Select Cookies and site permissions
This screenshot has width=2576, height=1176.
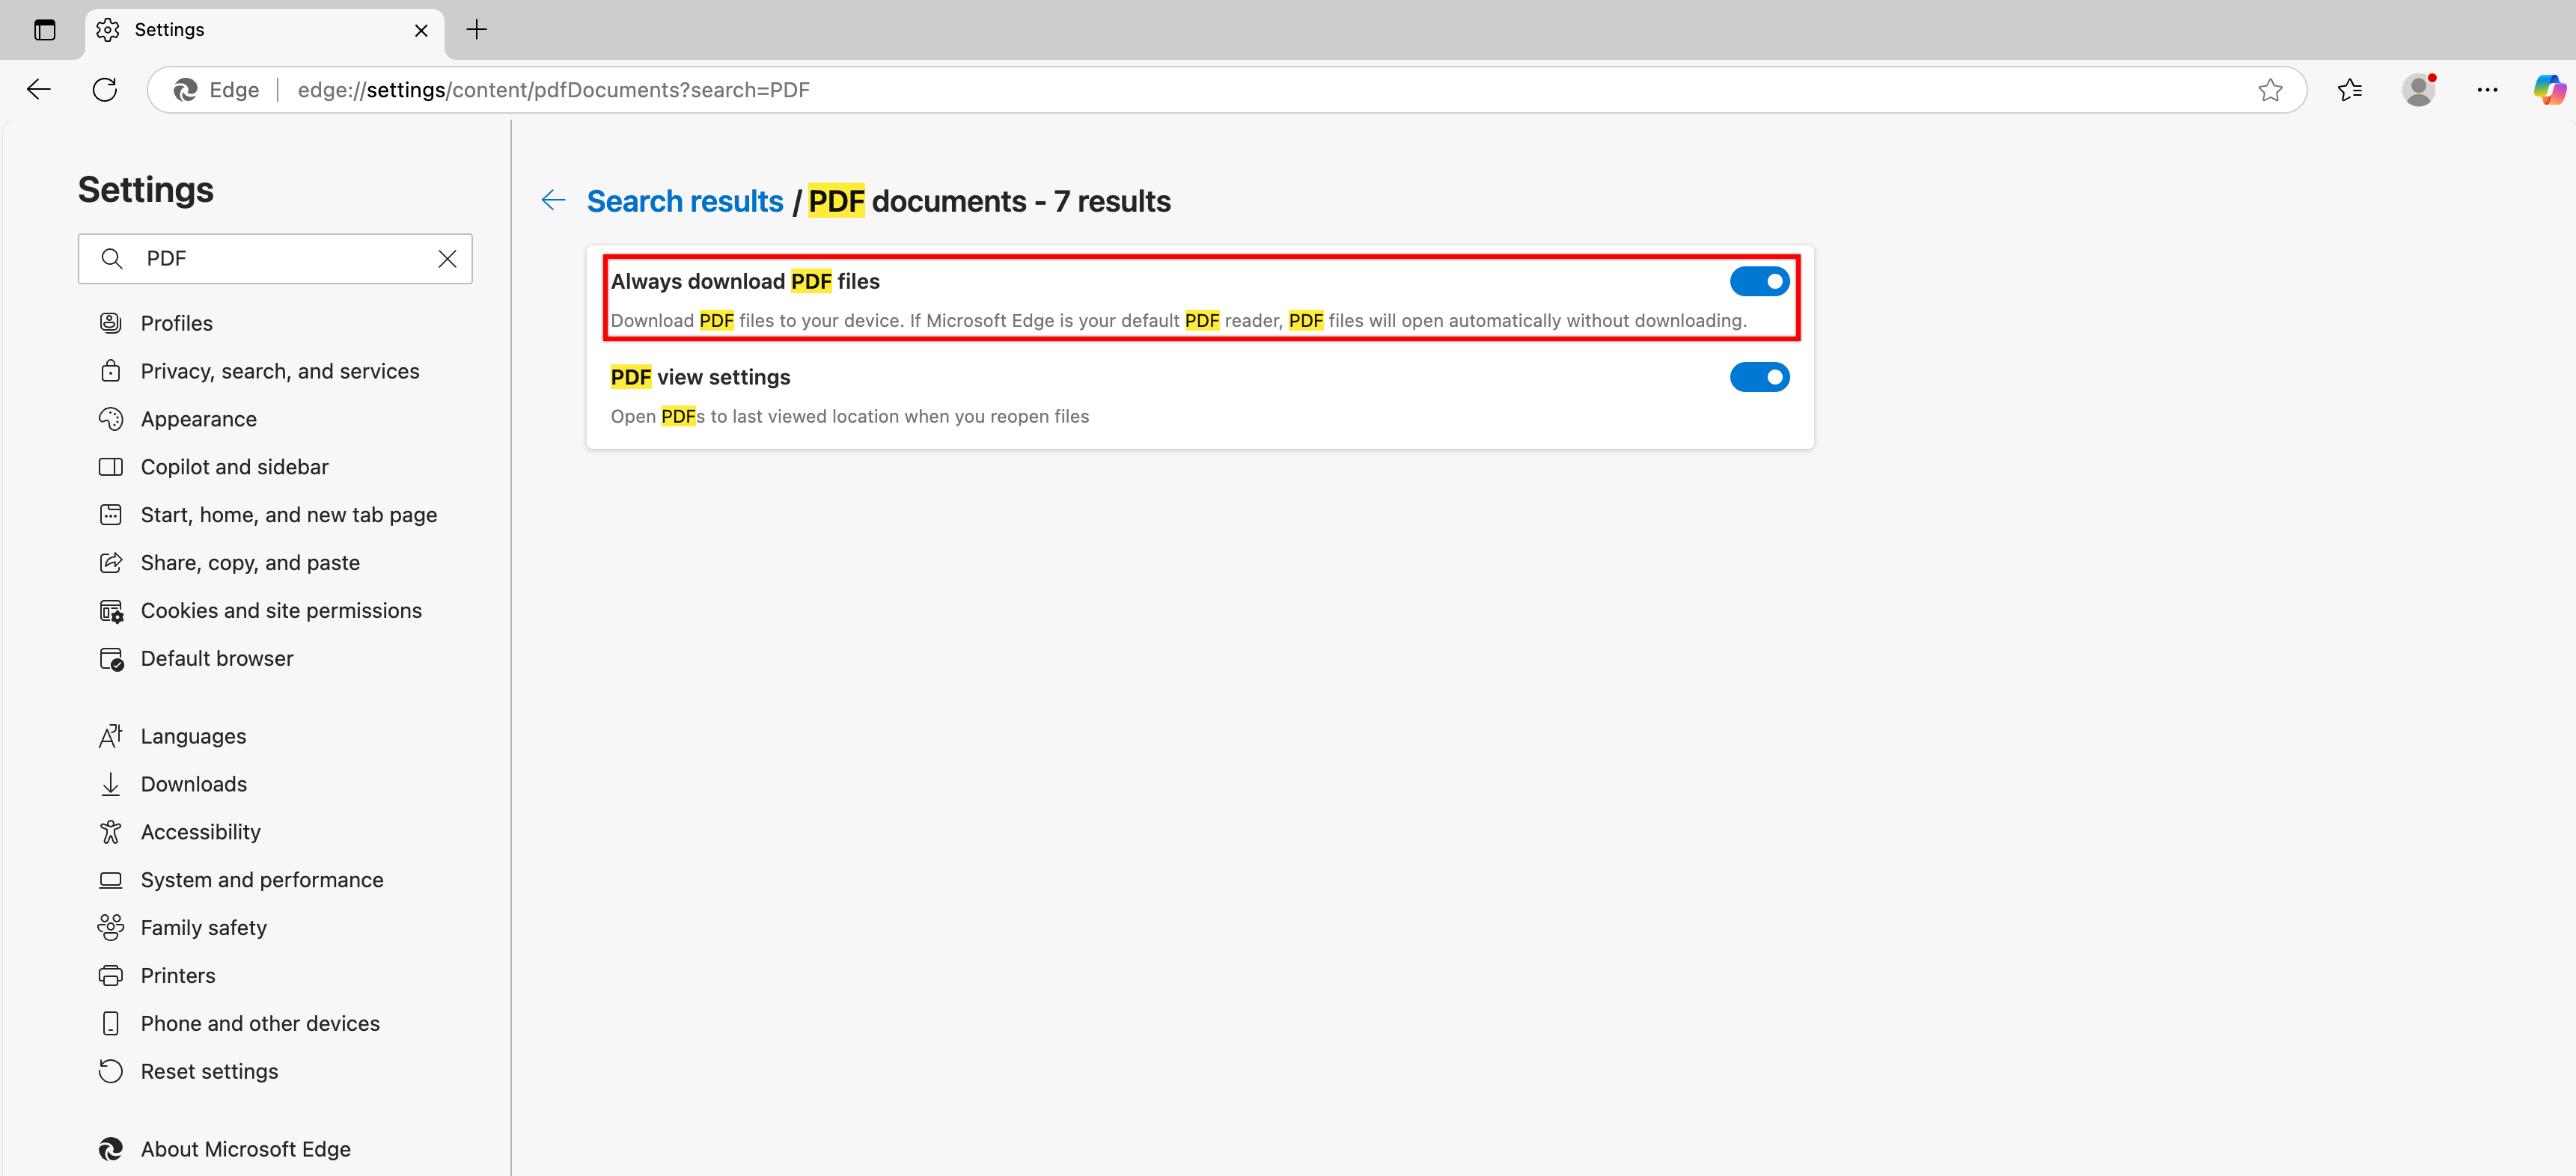pos(281,611)
